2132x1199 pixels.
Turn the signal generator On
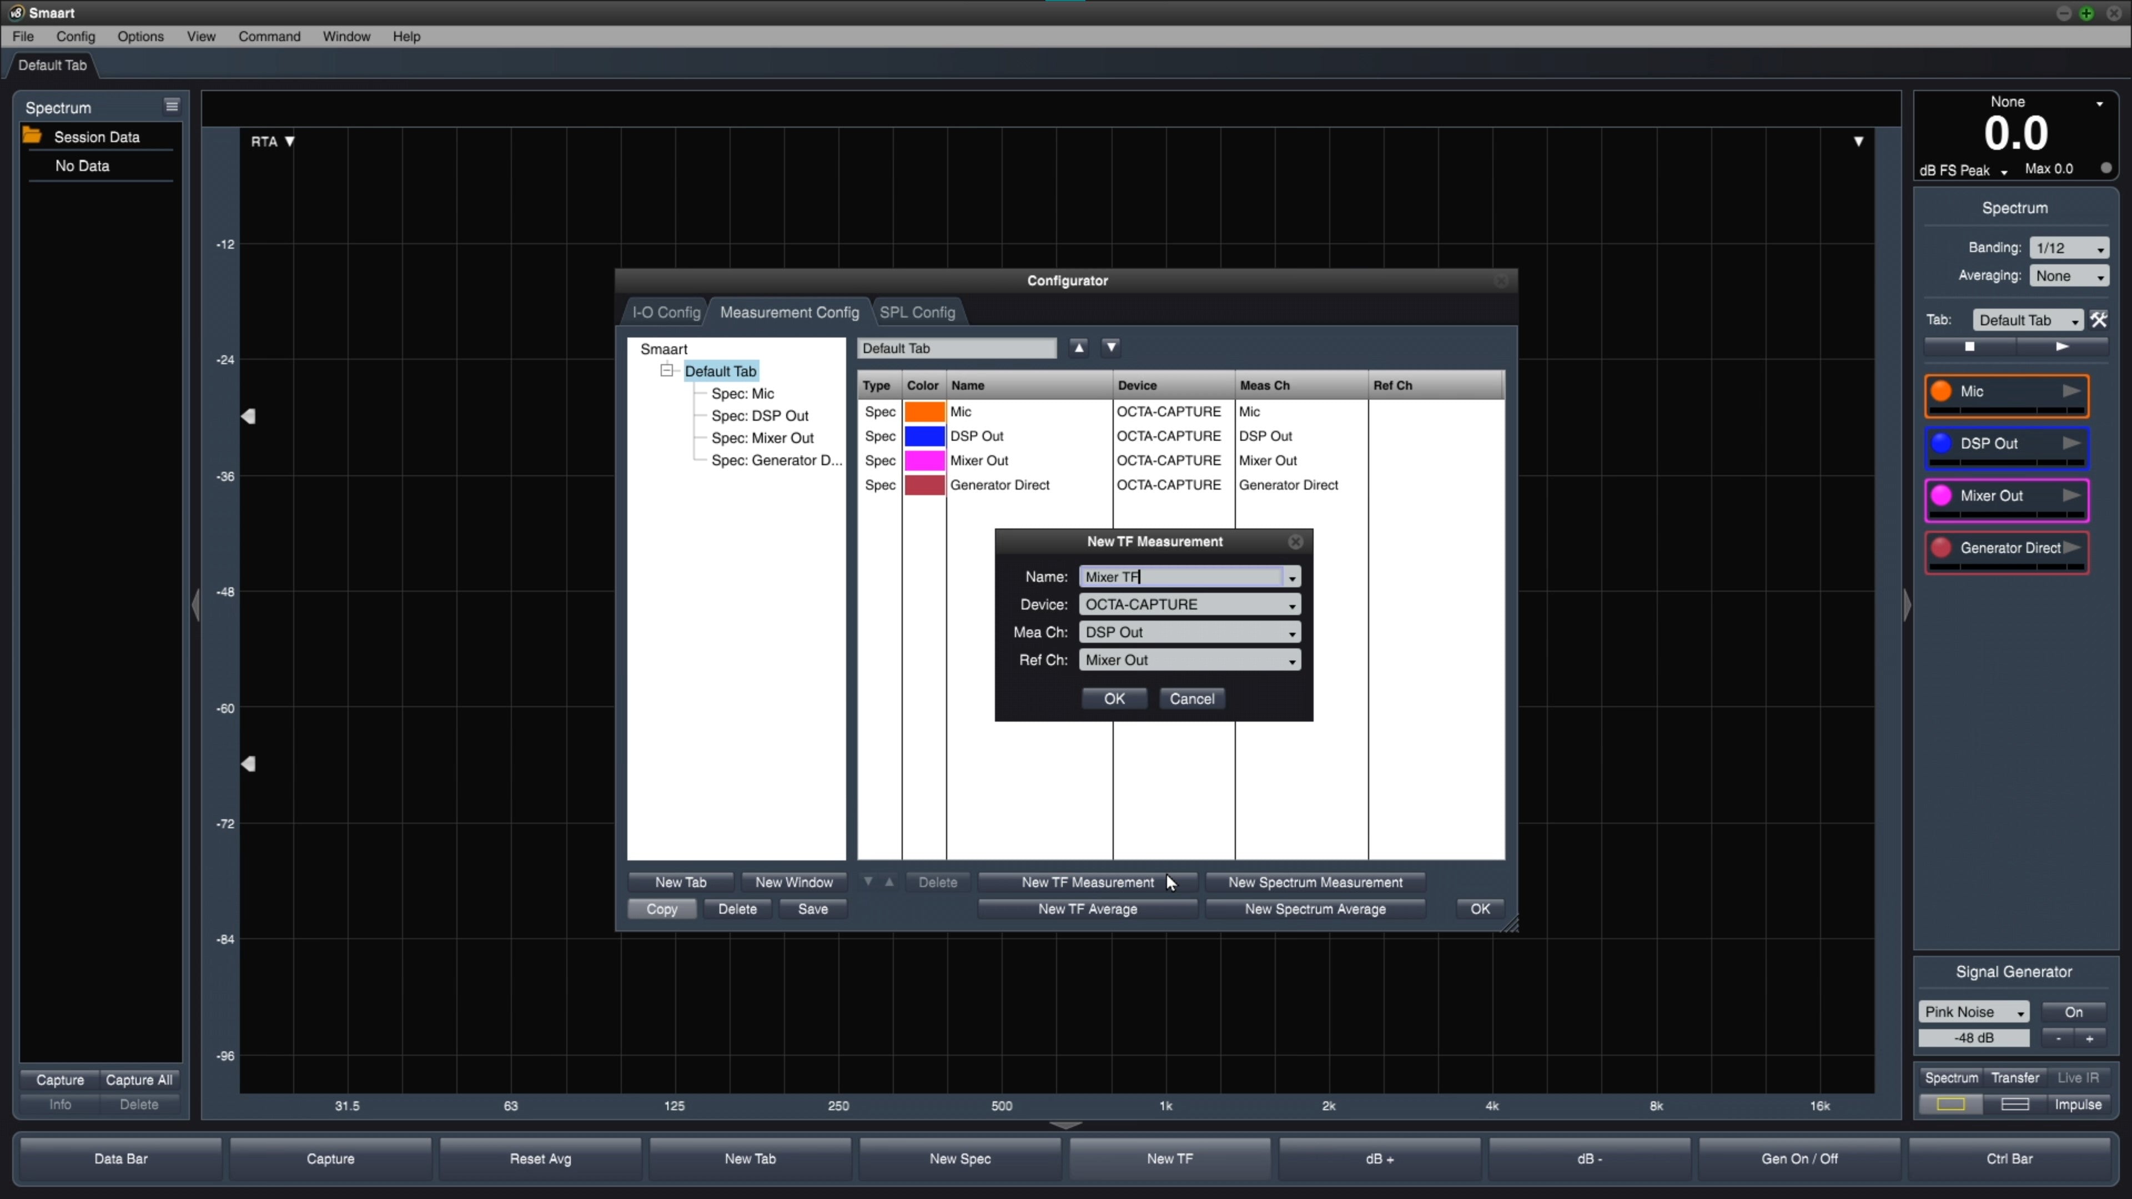(x=2073, y=1012)
